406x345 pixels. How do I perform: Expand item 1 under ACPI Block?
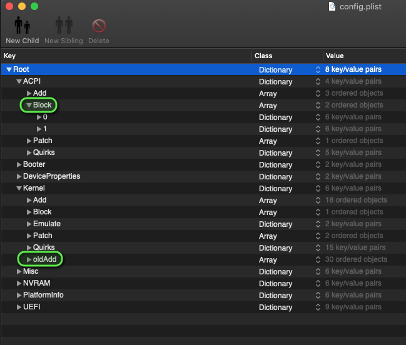click(x=39, y=129)
